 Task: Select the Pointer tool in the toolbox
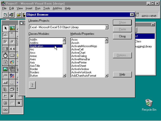5,28
